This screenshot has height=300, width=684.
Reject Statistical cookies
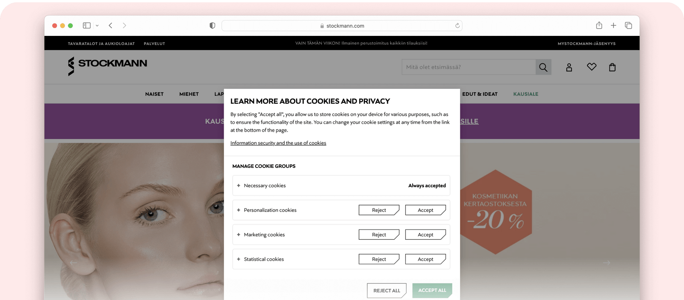pyautogui.click(x=379, y=259)
